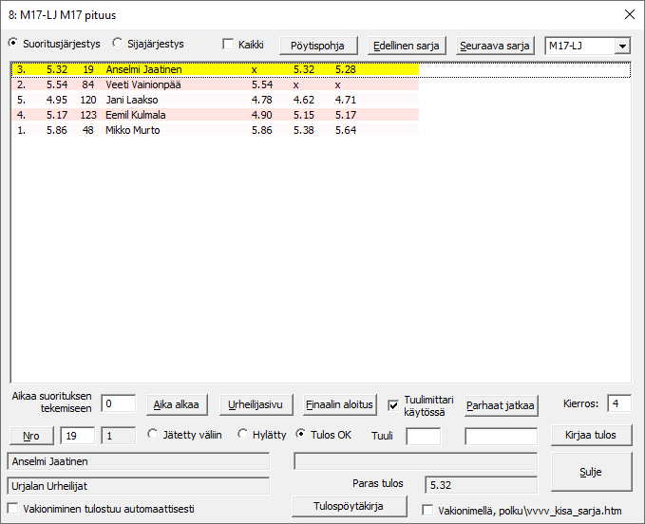Click Parhaat jatkaa button

point(502,405)
